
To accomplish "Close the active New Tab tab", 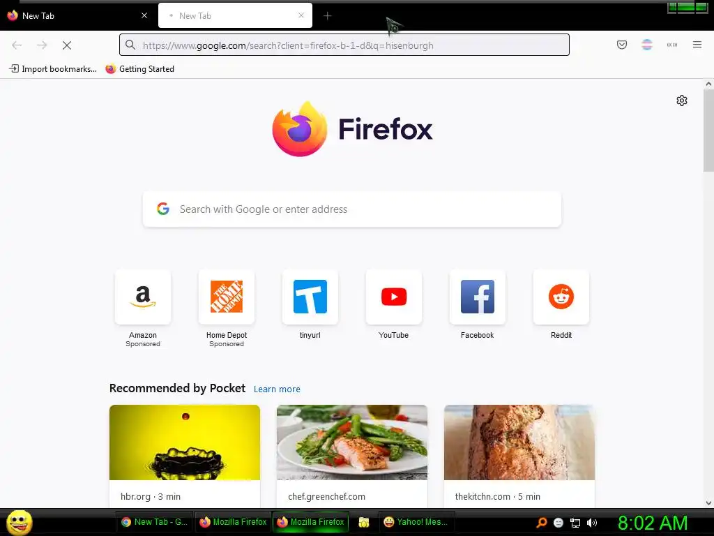I will pyautogui.click(x=301, y=15).
